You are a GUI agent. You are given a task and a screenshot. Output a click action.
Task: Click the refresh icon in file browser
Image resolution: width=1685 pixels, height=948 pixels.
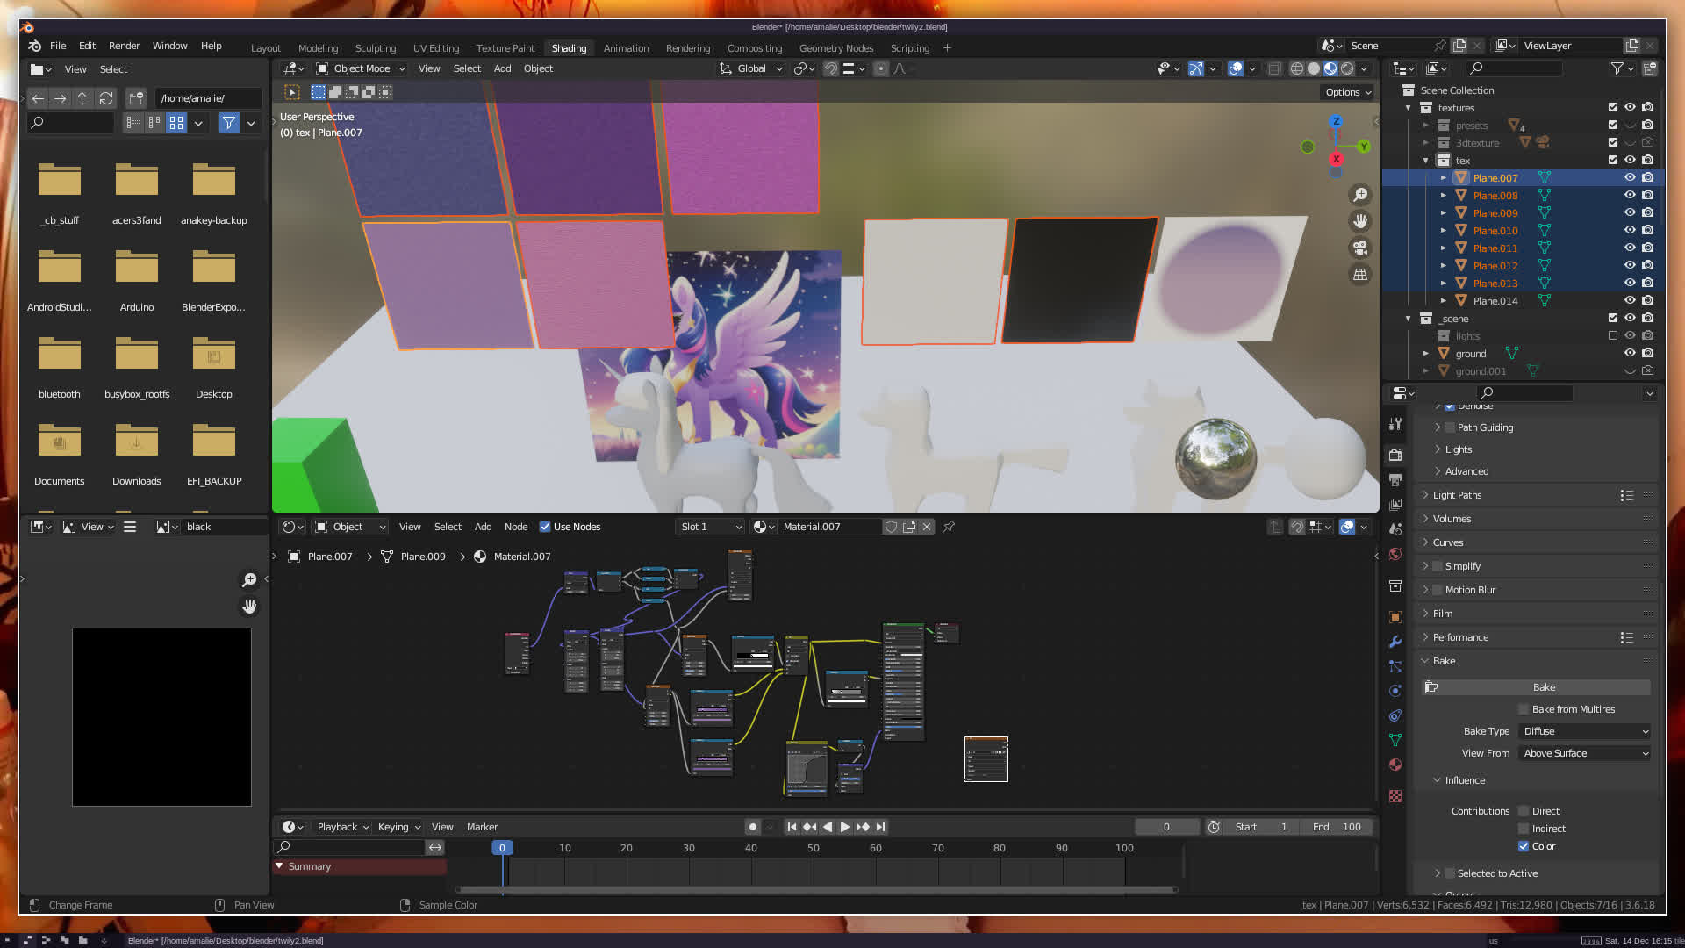tap(106, 98)
